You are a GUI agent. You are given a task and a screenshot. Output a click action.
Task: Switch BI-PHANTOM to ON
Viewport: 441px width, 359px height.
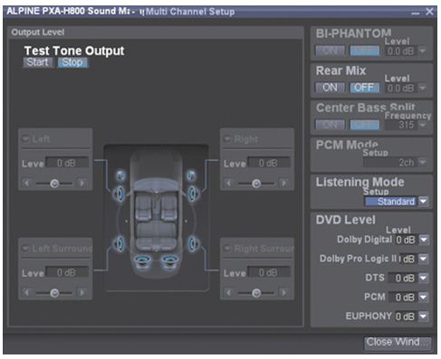[330, 51]
